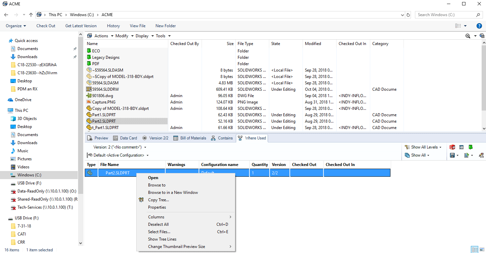Switch to the Contains tab
Image resolution: width=486 pixels, height=253 pixels.
(222, 138)
